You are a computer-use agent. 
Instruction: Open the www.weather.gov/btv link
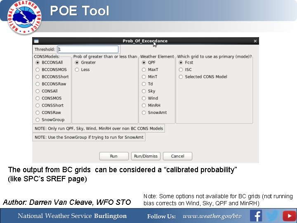[212, 216]
